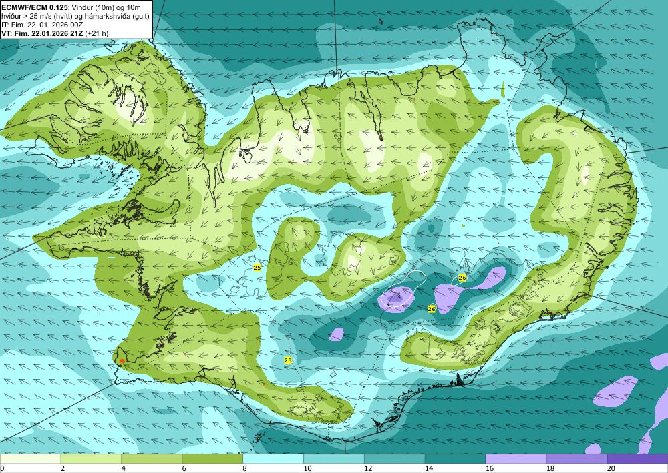Select the light green 2–4 m/s legend swatch
Screen dimensions: 668x473
pos(91,459)
